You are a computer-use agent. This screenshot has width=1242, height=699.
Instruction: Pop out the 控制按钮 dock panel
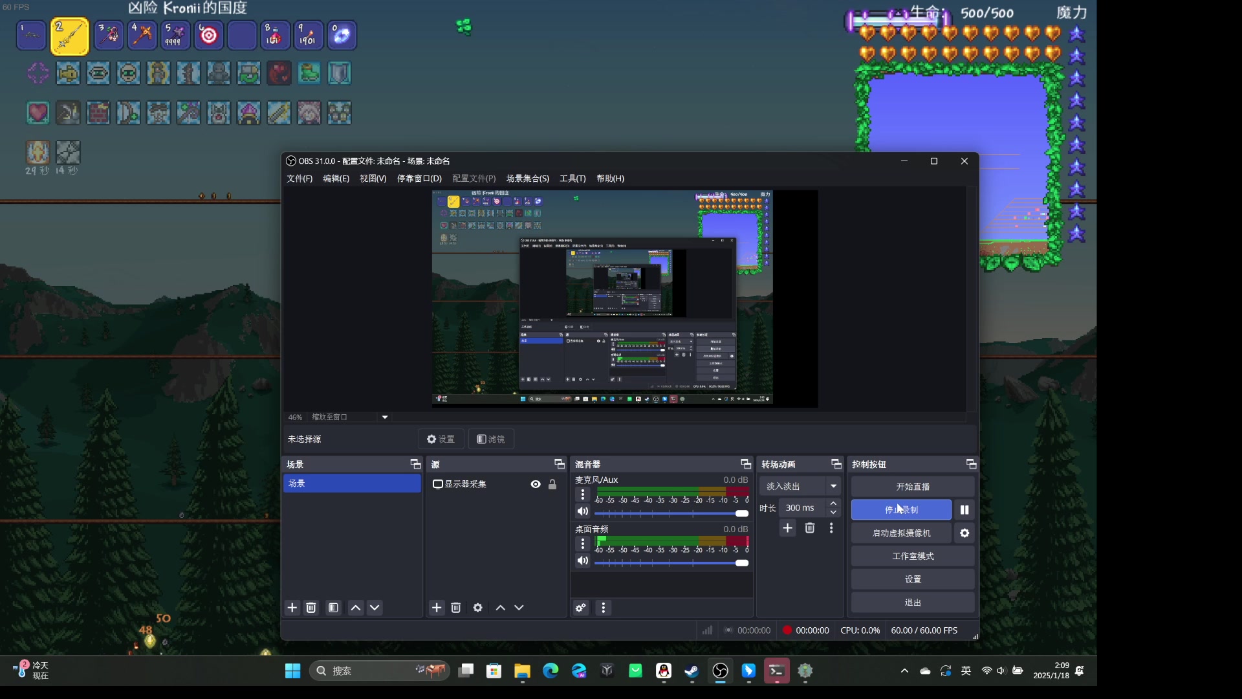pos(971,464)
